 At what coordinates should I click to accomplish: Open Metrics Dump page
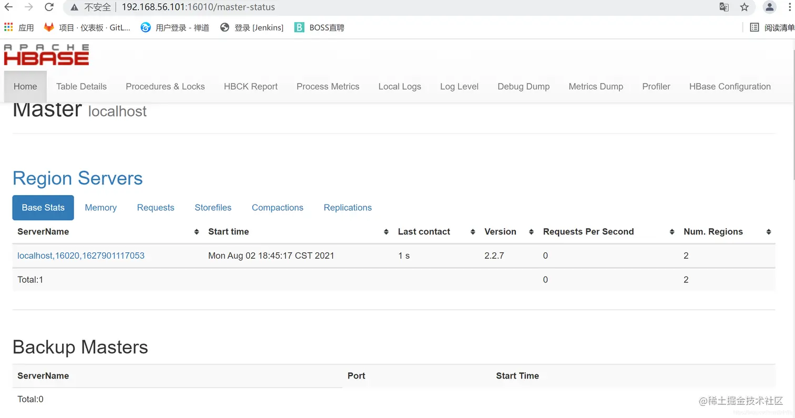click(x=596, y=87)
